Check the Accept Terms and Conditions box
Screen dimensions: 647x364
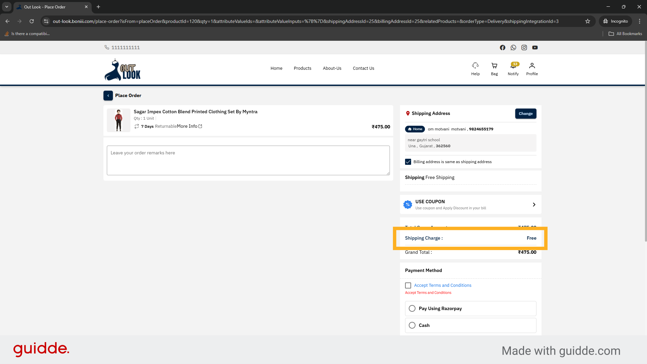point(408,285)
